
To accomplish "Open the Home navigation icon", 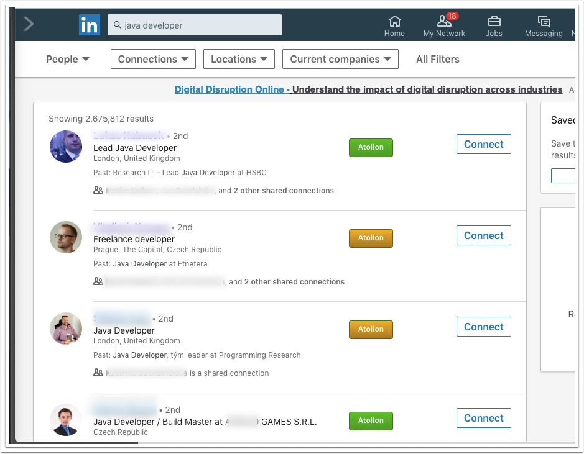I will (394, 26).
